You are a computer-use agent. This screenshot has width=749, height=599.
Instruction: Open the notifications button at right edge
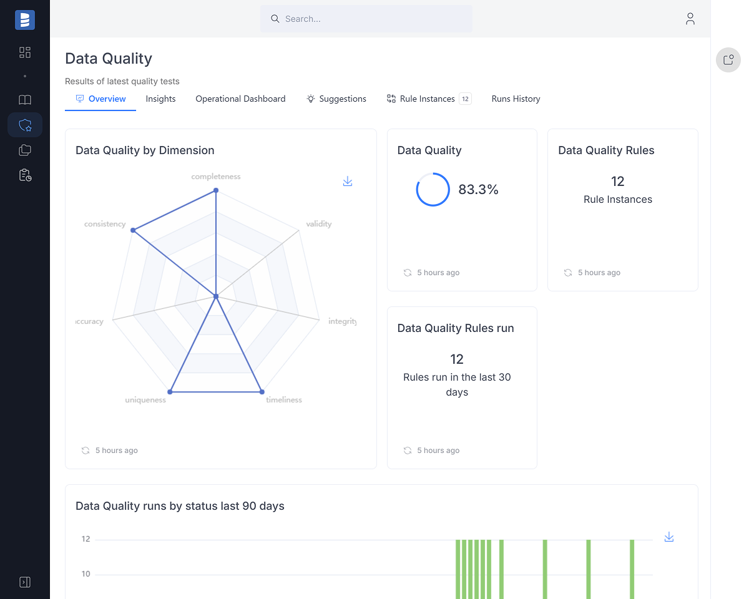728,60
